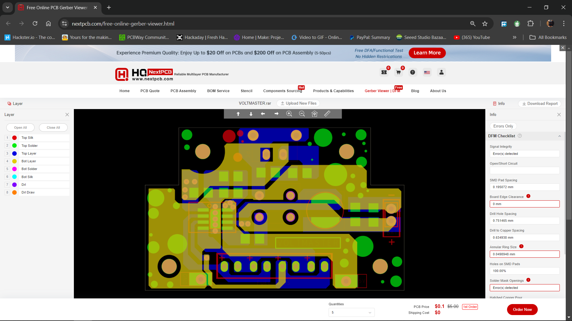Select the ruler measure tool
Screen dimensions: 572x321
click(327, 114)
